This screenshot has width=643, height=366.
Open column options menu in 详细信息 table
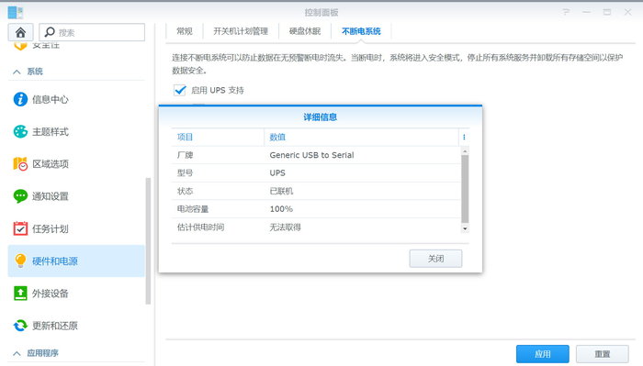[464, 138]
